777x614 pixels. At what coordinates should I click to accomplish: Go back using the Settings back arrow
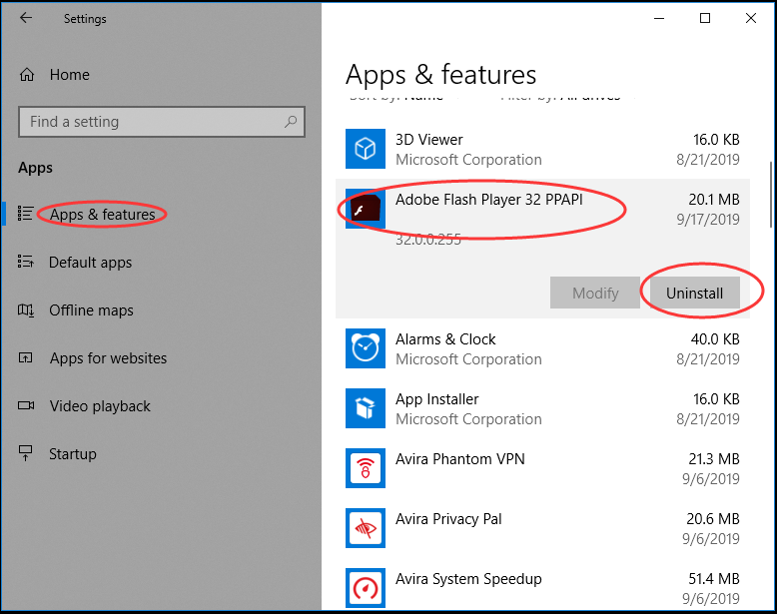pos(26,18)
